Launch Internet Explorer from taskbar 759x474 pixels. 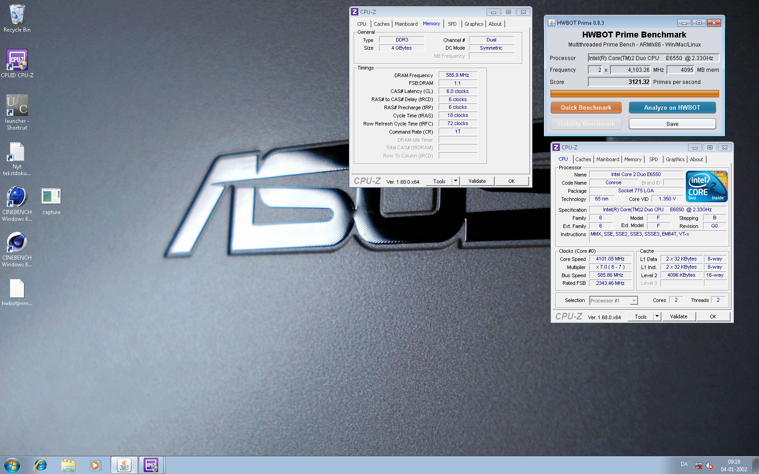pos(41,465)
